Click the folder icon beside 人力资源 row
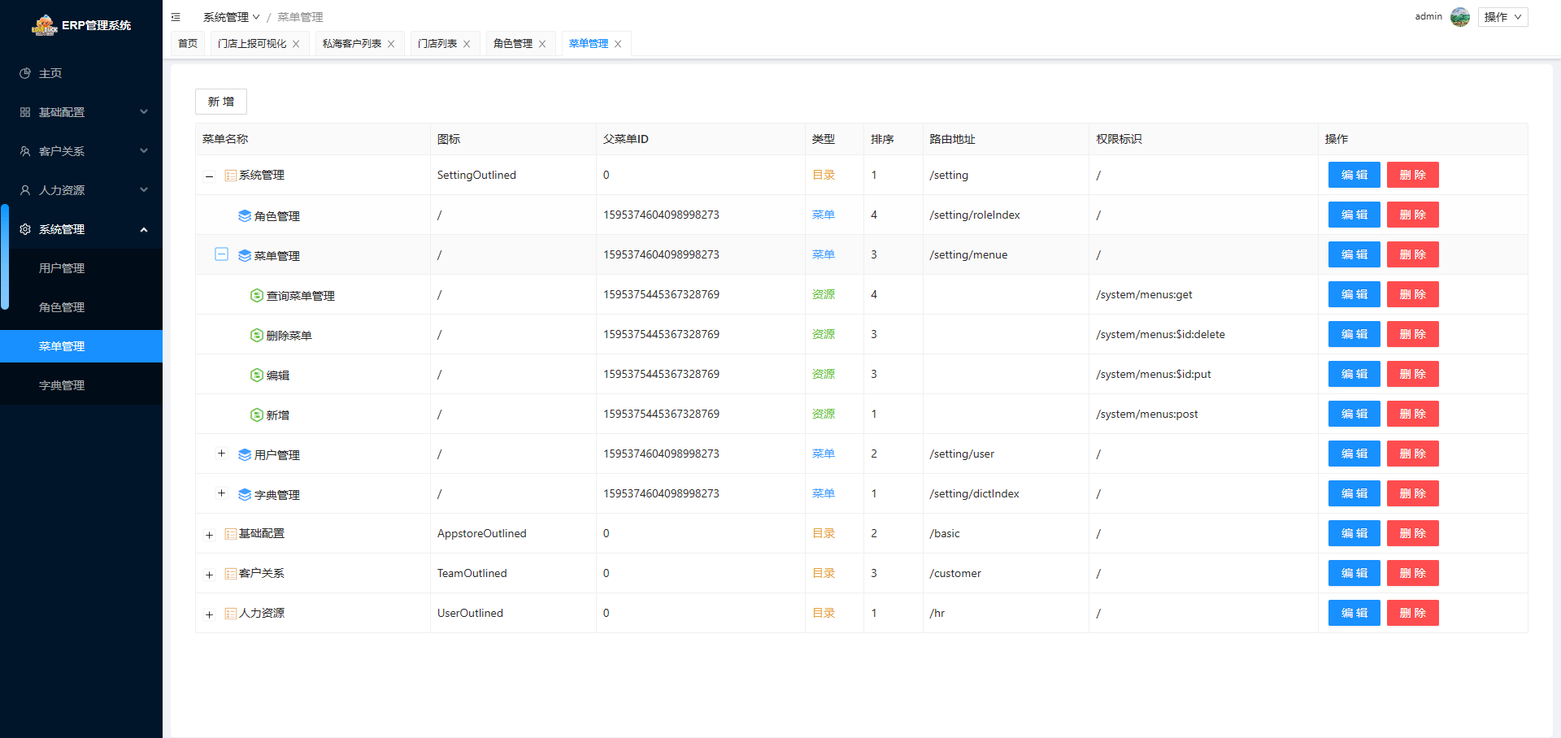 pos(231,614)
